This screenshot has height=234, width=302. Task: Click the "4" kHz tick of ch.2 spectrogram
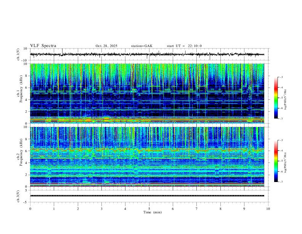26,163
